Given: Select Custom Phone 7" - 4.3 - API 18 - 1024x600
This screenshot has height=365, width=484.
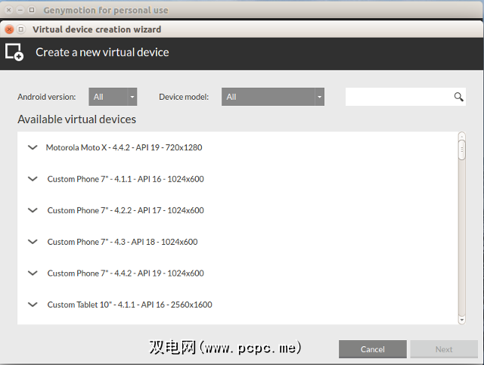Looking at the screenshot, I should [123, 242].
